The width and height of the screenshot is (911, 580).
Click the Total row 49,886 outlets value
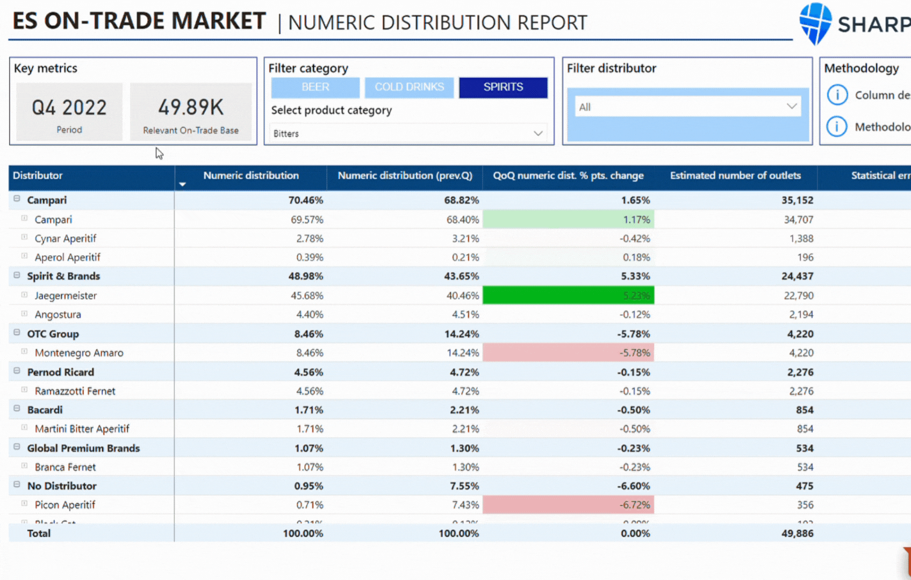pos(797,533)
